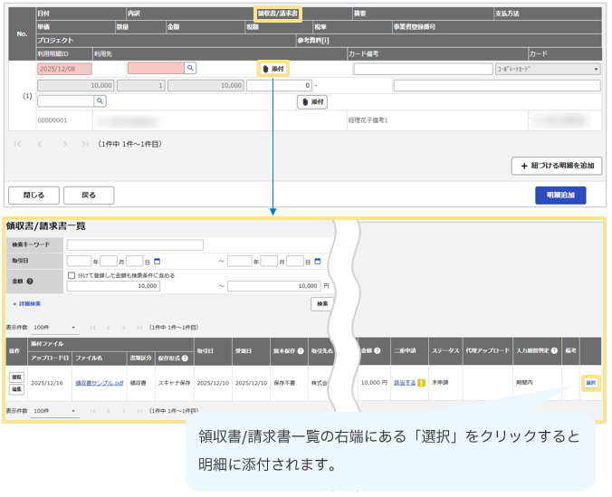
Task: Open the 表示件数 100件 dropdown below the receipt table
Action: 55,411
